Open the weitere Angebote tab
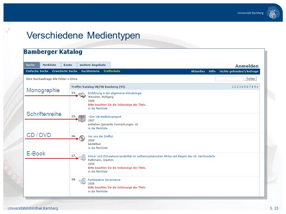Viewport: 286px width, 214px height. (94, 65)
